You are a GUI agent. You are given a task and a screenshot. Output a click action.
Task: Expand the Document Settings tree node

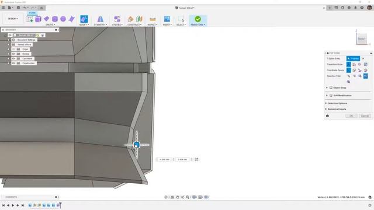pyautogui.click(x=9, y=40)
